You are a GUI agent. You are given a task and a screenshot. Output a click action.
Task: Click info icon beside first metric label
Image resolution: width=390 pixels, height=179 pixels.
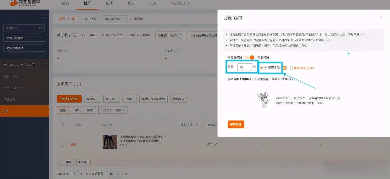(x=65, y=51)
